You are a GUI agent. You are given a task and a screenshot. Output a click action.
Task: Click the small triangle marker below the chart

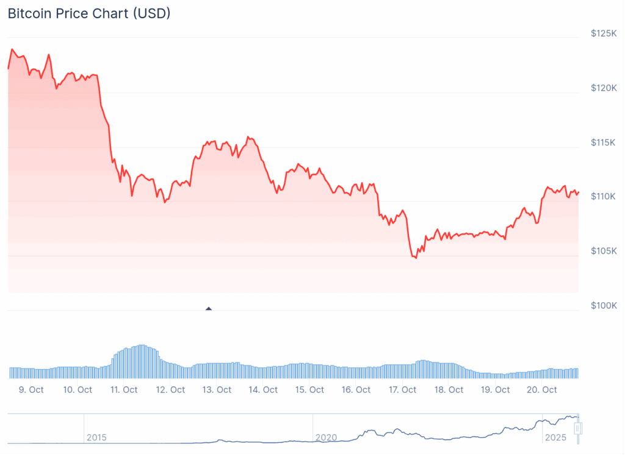[x=209, y=309]
